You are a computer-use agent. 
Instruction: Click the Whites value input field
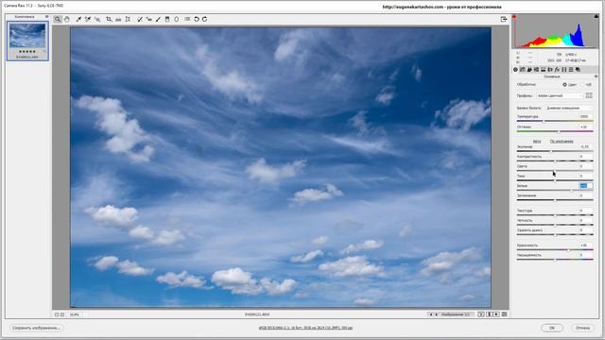[586, 186]
